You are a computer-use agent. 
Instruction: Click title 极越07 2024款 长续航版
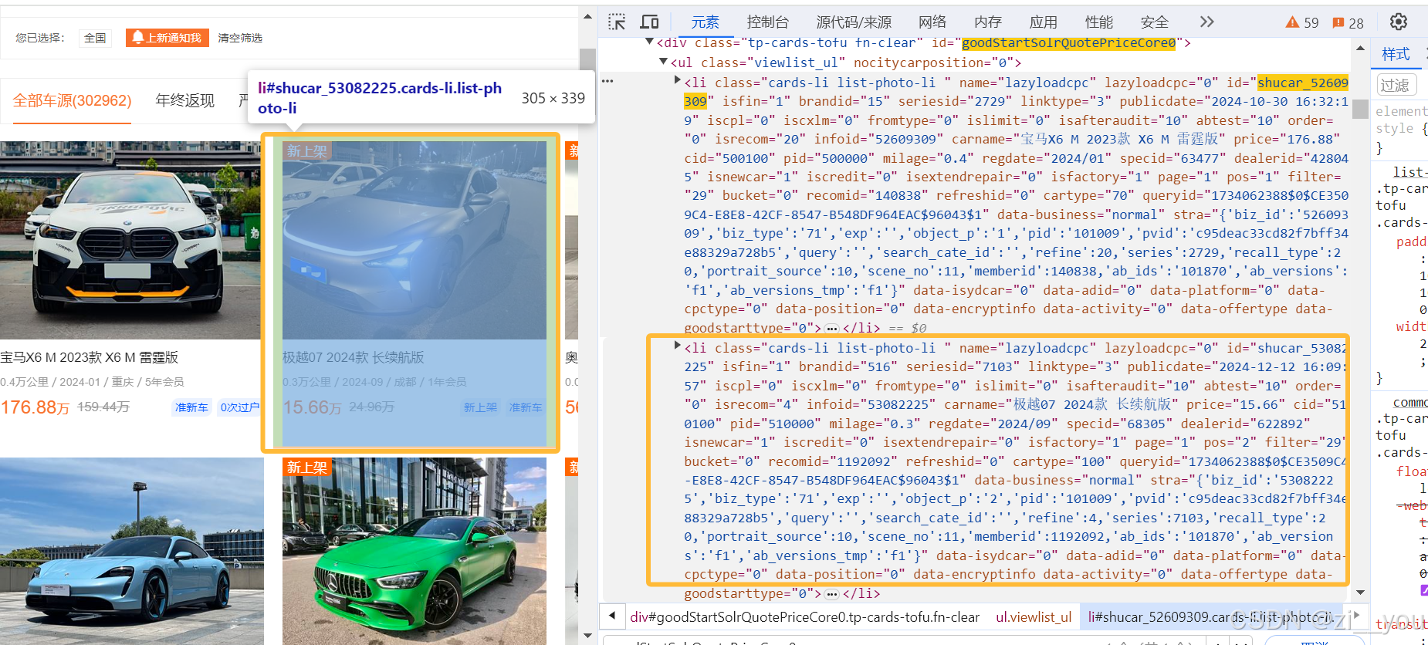[354, 357]
